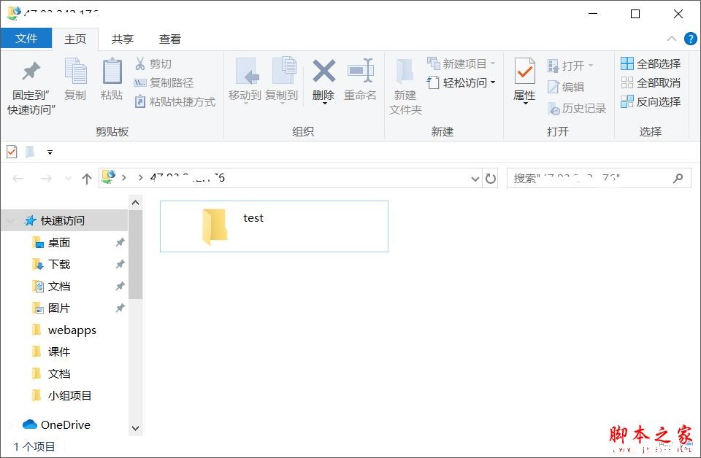Screen dimensions: 701x458
Task: Click Properties icon in quick access toolbar
Action: point(12,152)
